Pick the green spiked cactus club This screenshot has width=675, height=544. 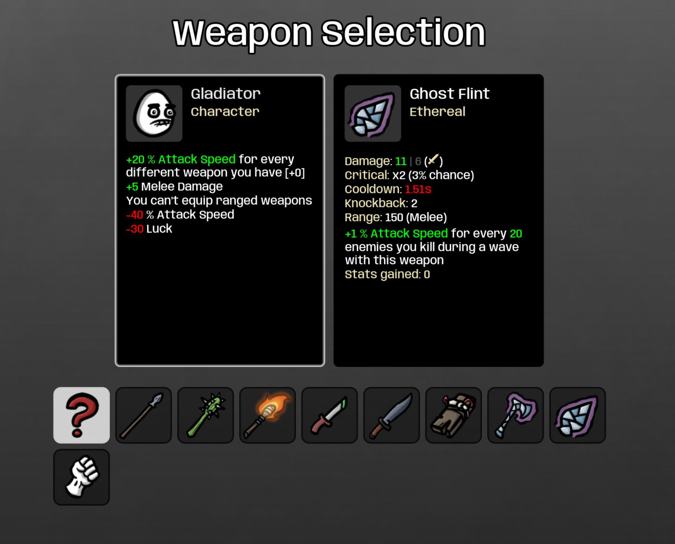(x=206, y=415)
